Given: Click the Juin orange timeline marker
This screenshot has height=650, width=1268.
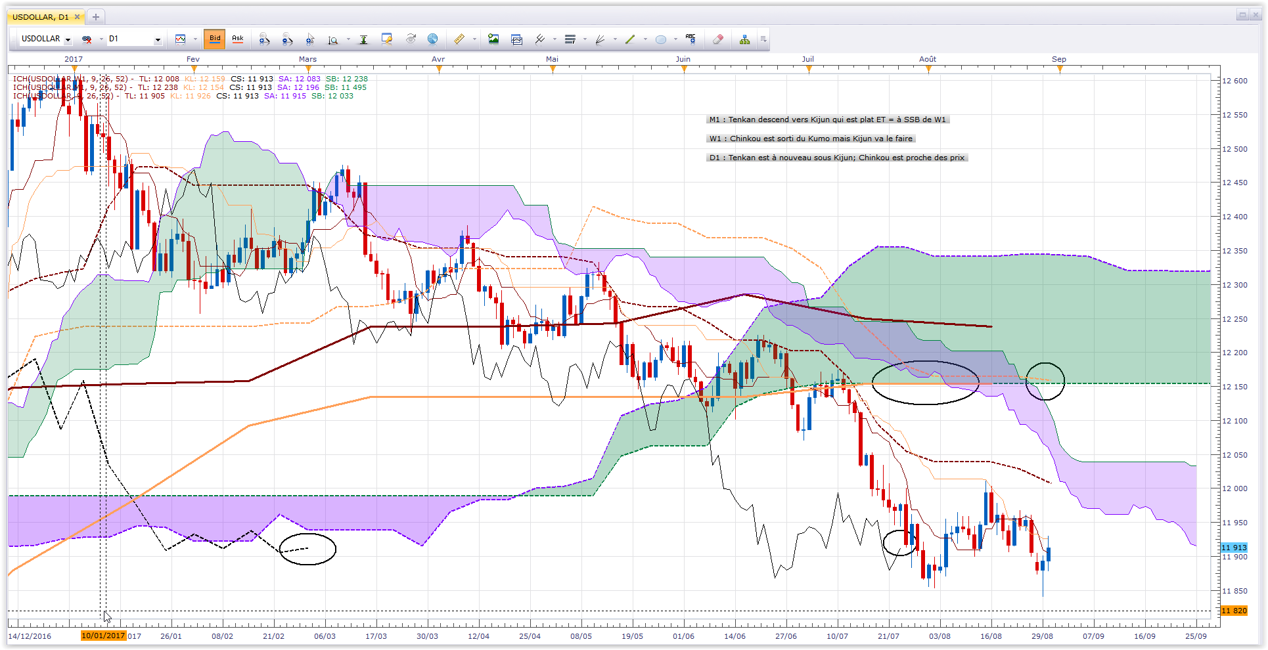Looking at the screenshot, I should (x=684, y=68).
